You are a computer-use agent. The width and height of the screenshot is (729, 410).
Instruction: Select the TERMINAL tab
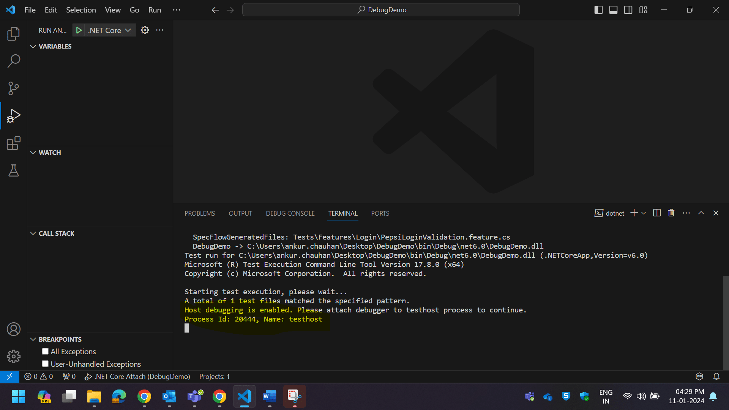coord(343,213)
